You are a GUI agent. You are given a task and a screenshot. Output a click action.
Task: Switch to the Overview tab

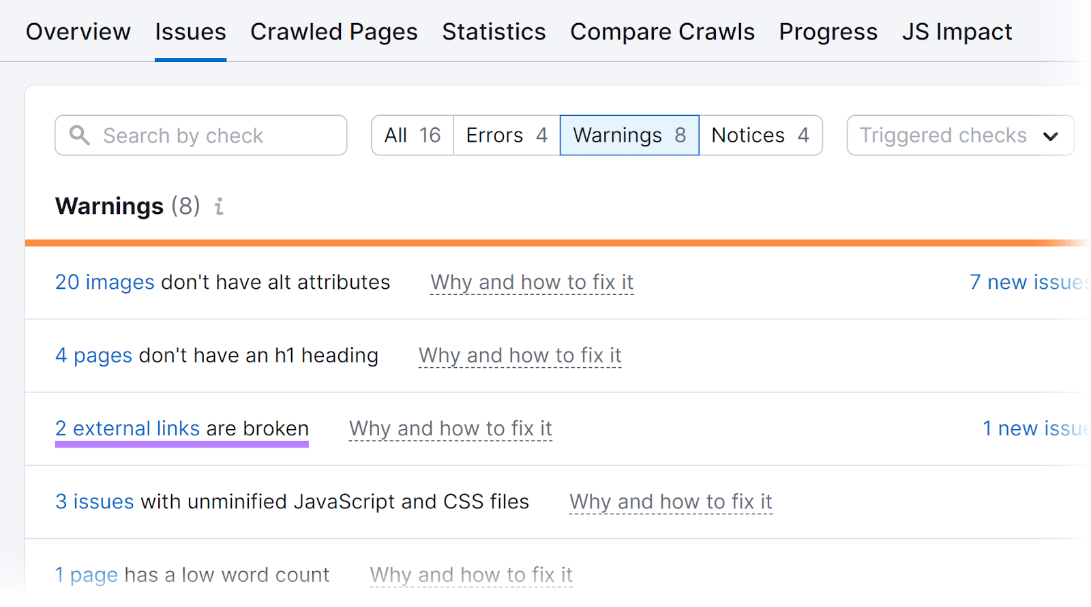click(78, 31)
